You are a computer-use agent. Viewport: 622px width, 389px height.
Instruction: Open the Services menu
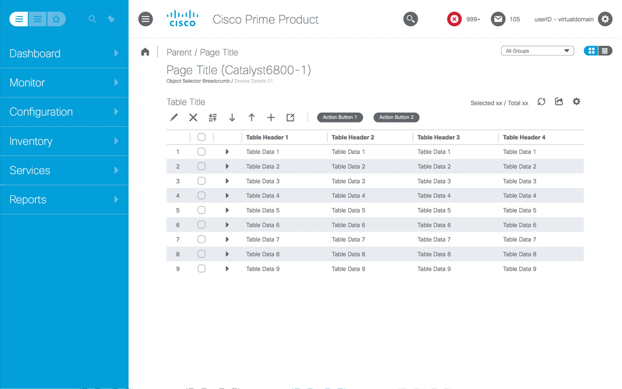(64, 170)
